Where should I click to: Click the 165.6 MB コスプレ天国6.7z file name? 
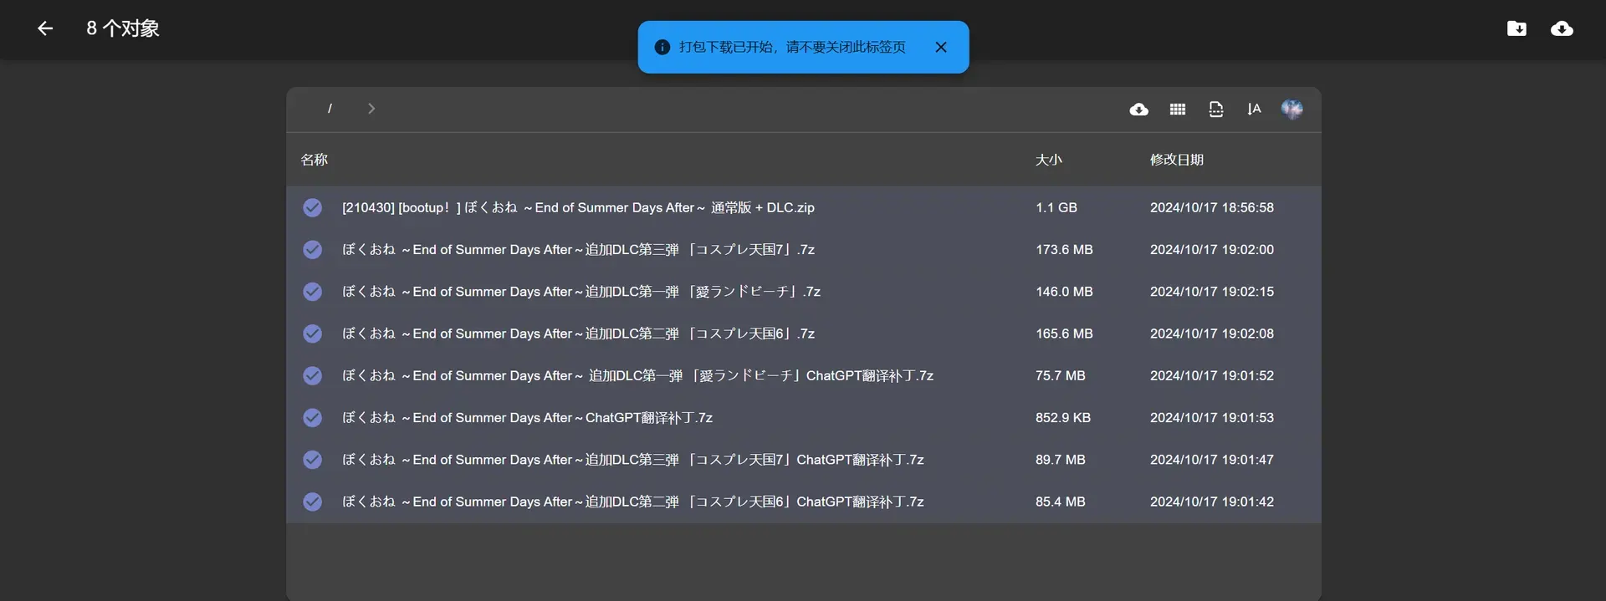pos(578,334)
